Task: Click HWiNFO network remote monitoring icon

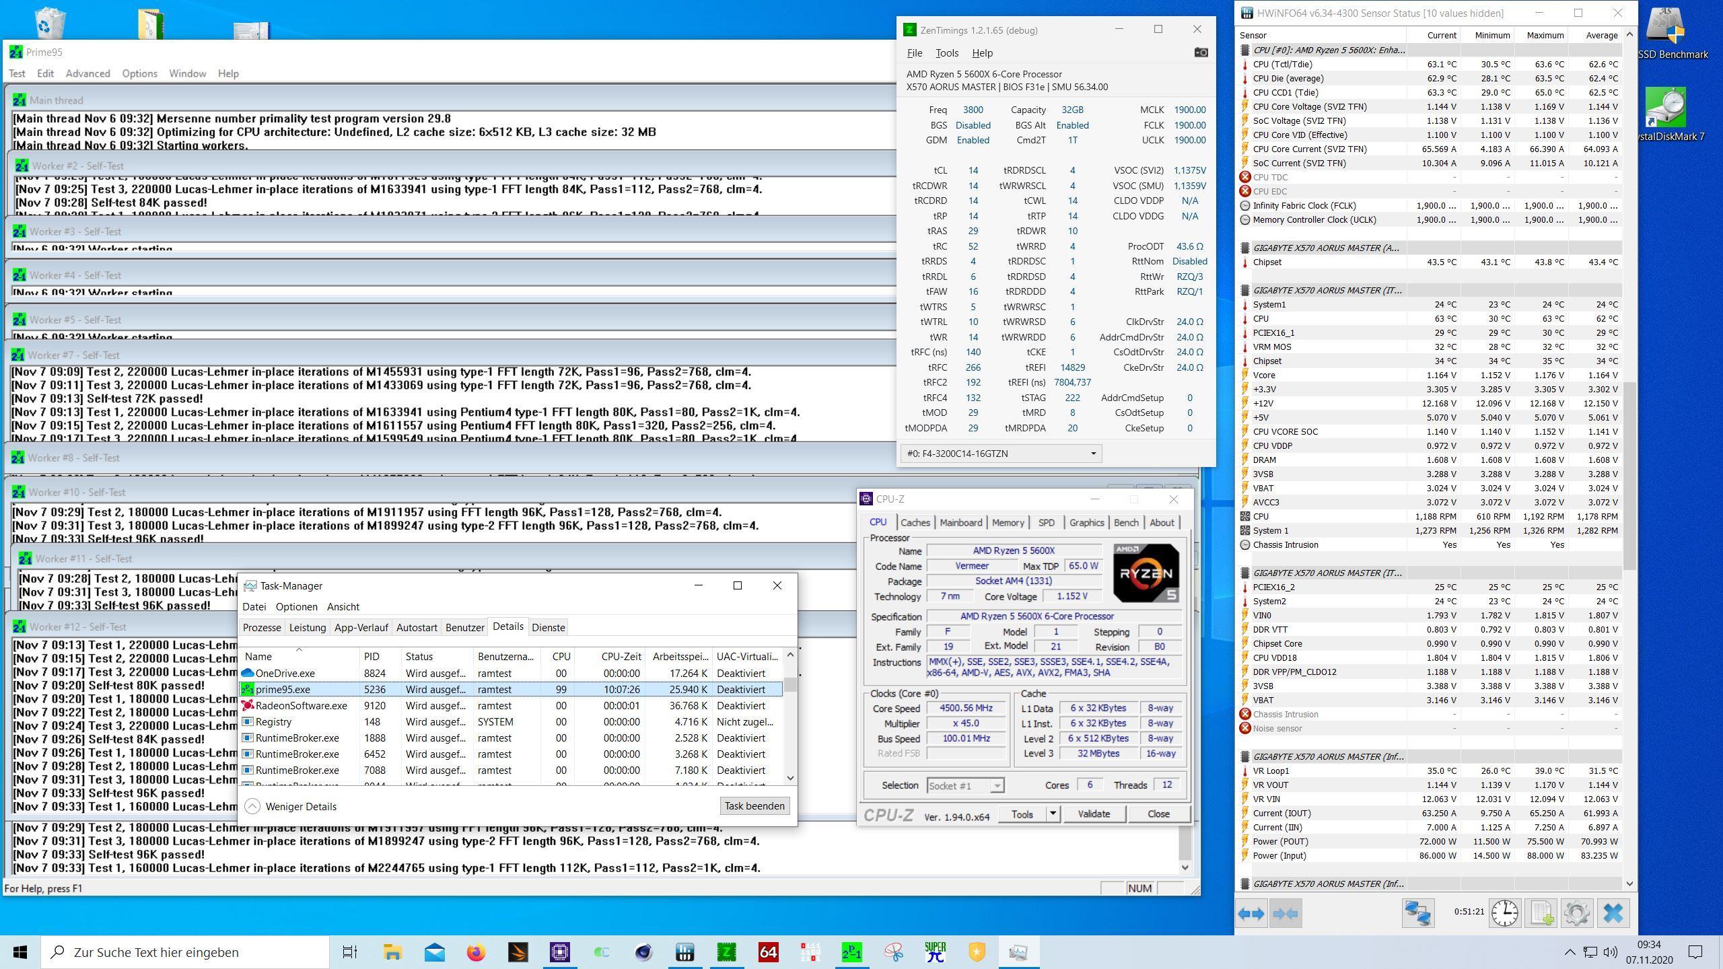Action: tap(1417, 913)
